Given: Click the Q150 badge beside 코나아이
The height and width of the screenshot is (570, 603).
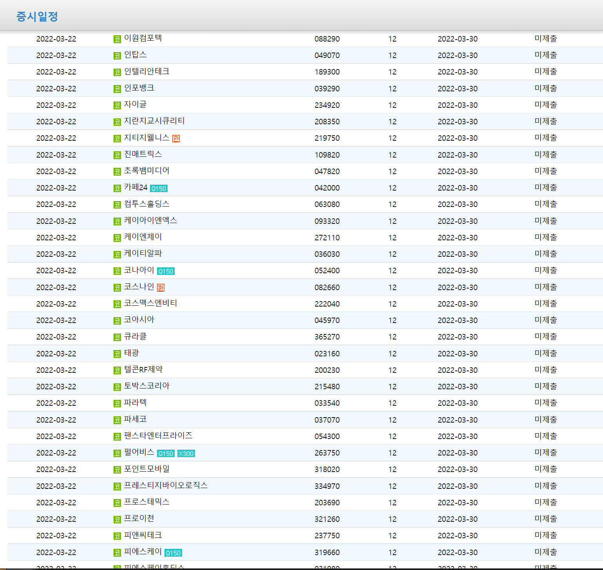Looking at the screenshot, I should pos(166,271).
